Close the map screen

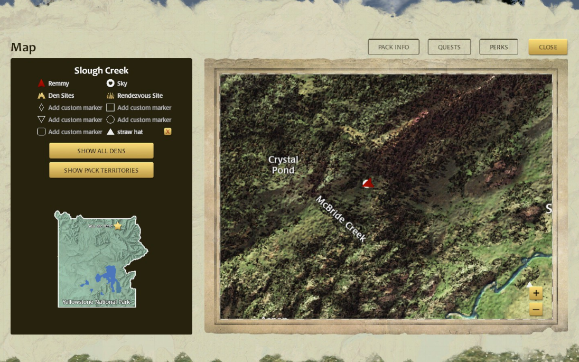click(x=548, y=47)
